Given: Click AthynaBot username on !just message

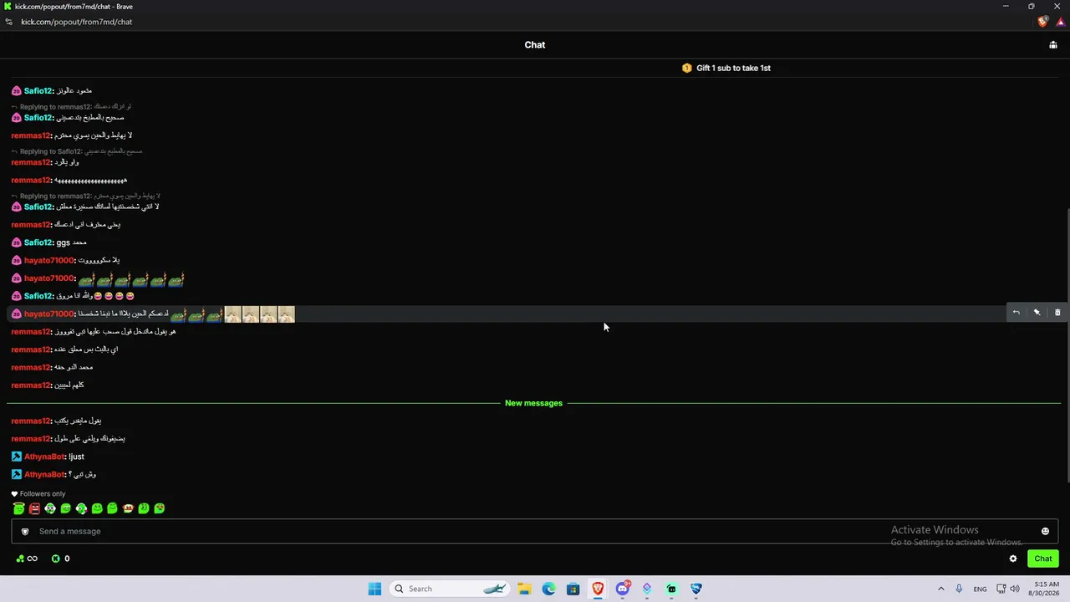Looking at the screenshot, I should (x=44, y=457).
